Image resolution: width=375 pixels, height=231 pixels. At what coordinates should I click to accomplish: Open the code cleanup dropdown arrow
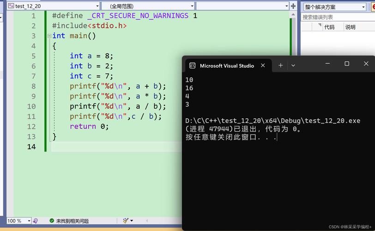click(132, 221)
